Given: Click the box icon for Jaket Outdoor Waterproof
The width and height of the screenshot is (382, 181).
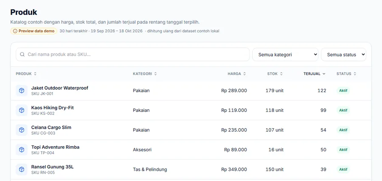Looking at the screenshot, I should click(x=22, y=90).
